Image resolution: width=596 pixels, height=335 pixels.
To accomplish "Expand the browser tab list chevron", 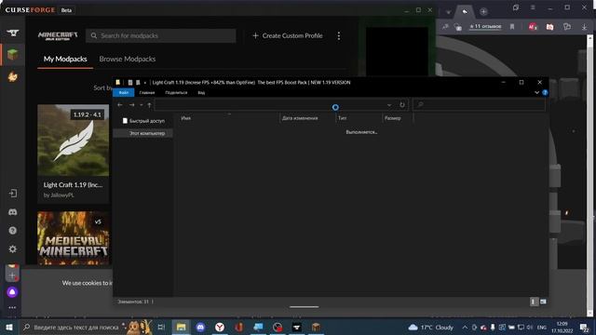I will [x=449, y=12].
